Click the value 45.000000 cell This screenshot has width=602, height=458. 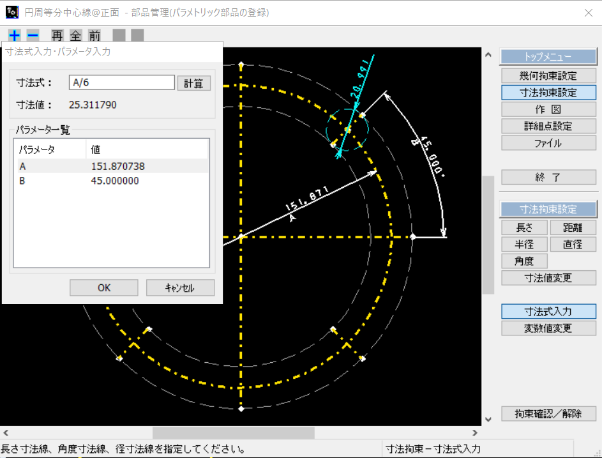point(115,181)
